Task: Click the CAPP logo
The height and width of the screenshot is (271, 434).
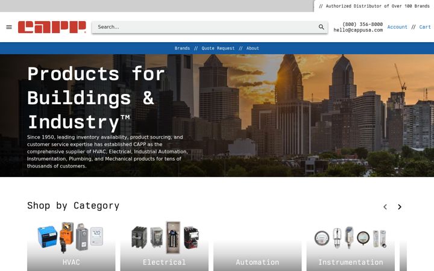Action: click(52, 27)
